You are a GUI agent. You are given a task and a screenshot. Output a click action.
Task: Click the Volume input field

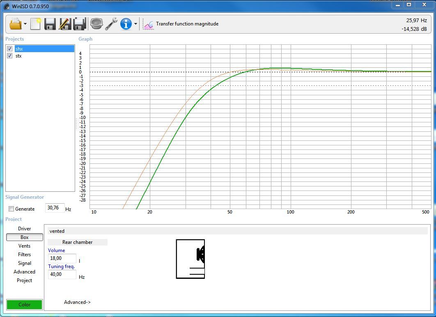(x=62, y=258)
